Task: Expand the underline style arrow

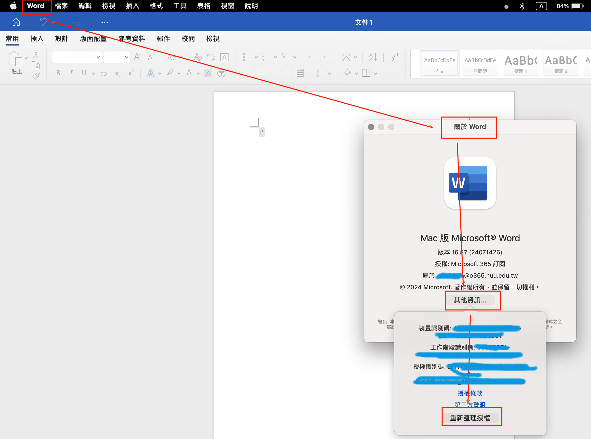Action: [93, 74]
